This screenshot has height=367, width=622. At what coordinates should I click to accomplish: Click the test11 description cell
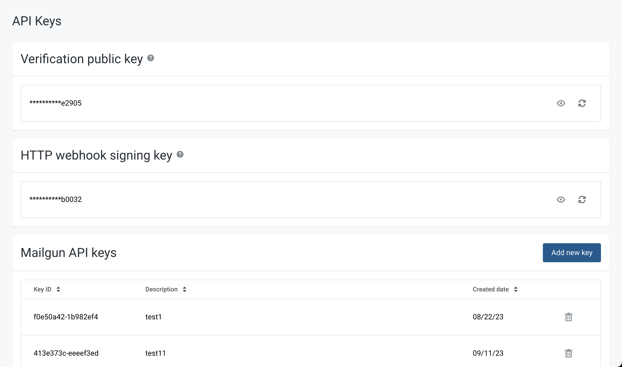156,353
